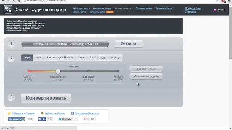Click the Facebook Like button
This screenshot has height=130, width=232.
click(x=42, y=119)
